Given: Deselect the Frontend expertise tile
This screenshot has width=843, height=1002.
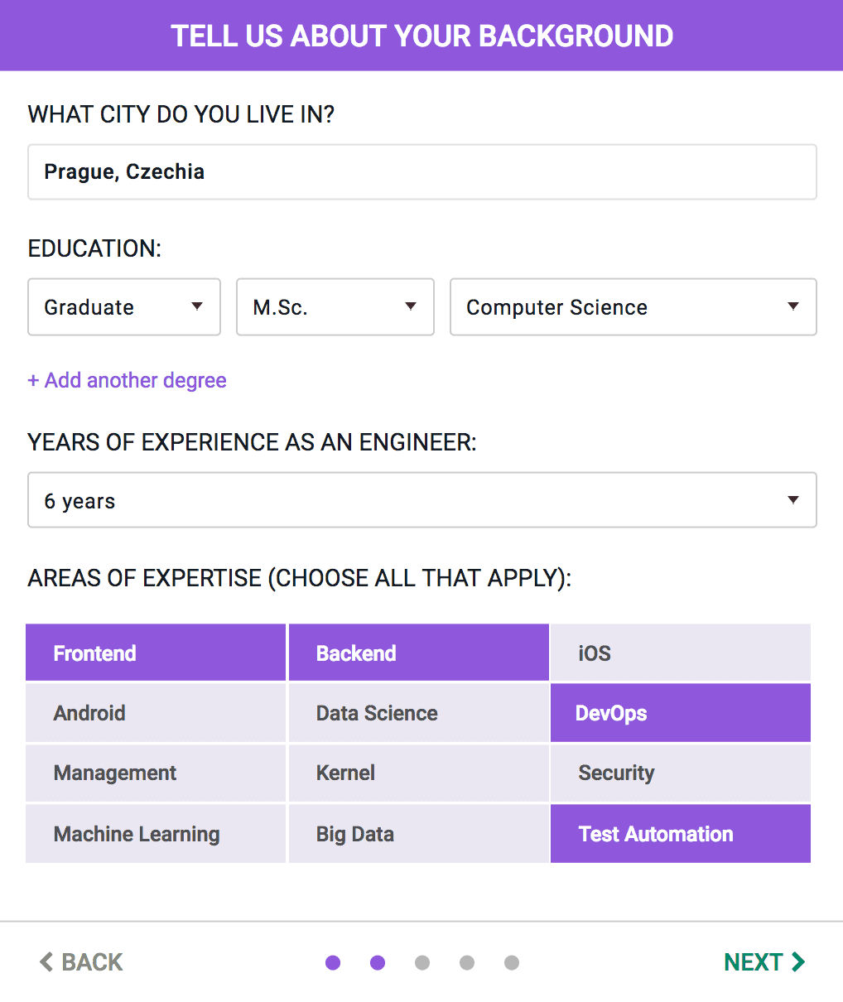Looking at the screenshot, I should 156,653.
